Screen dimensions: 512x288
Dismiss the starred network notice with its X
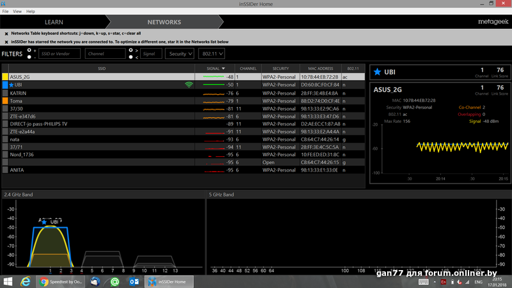(6, 42)
